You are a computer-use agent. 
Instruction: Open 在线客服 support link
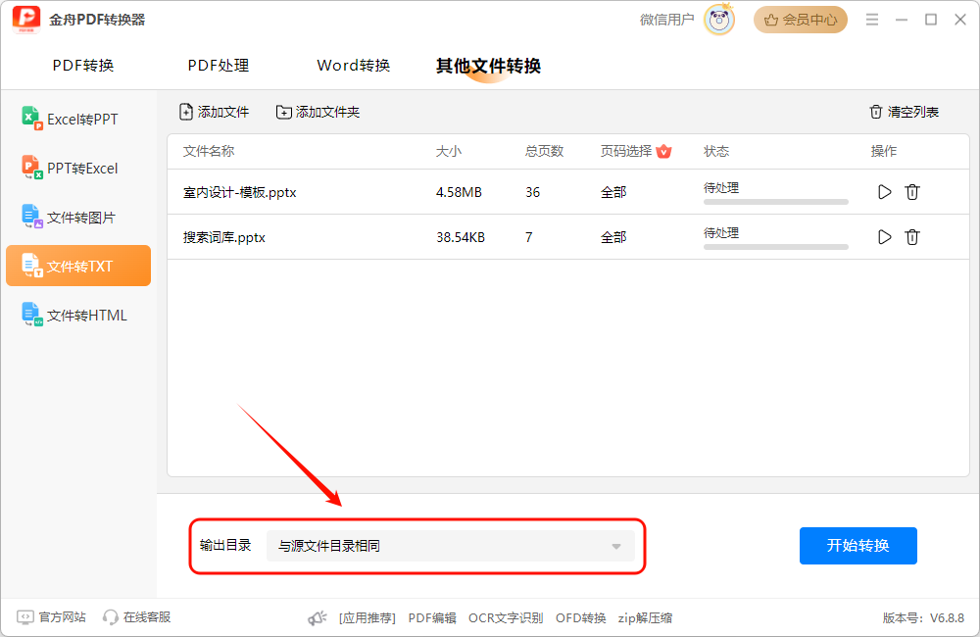tap(137, 617)
